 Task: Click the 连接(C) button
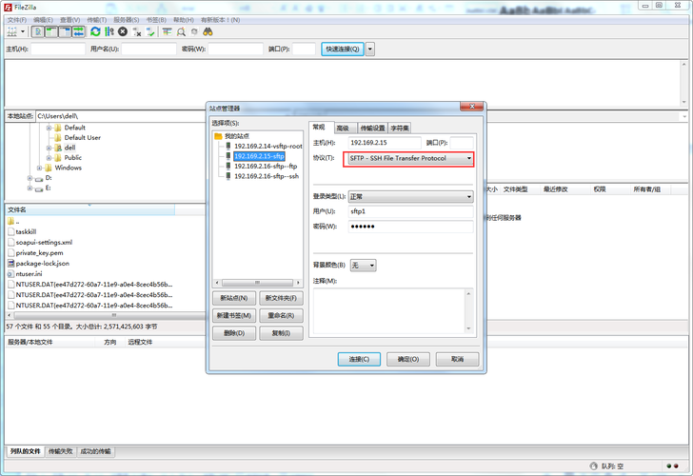(x=359, y=359)
